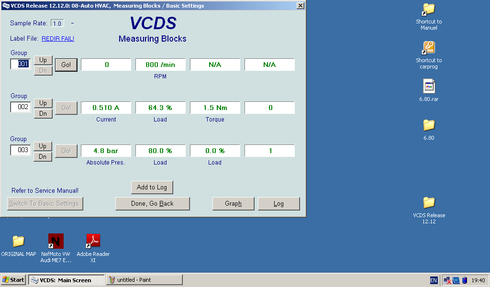Image resolution: width=490 pixels, height=287 pixels.
Task: Click the Log button
Action: pos(279,203)
